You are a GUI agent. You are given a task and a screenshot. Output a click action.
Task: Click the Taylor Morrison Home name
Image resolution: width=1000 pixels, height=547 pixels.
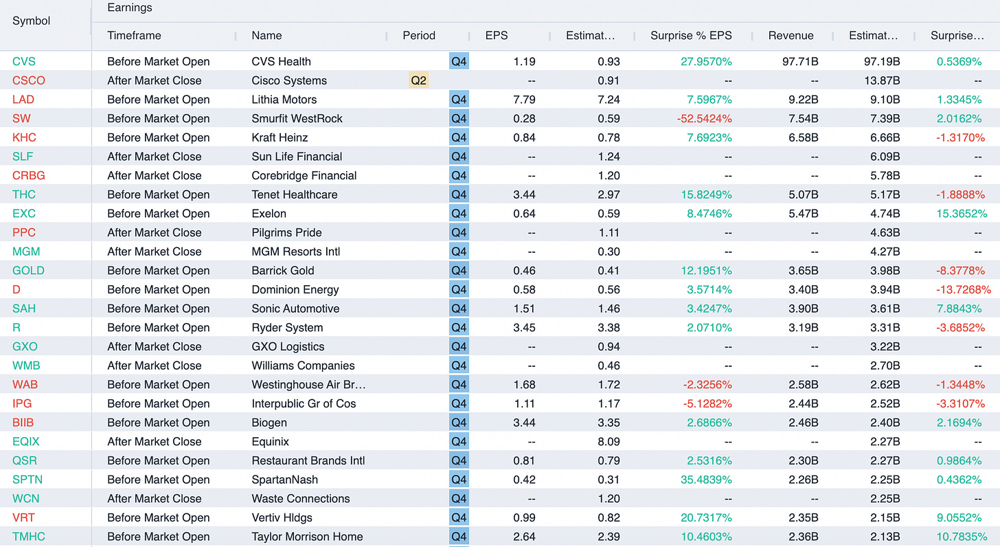307,537
